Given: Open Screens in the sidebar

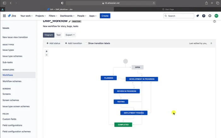Looking at the screenshot, I should click(x=7, y=94).
